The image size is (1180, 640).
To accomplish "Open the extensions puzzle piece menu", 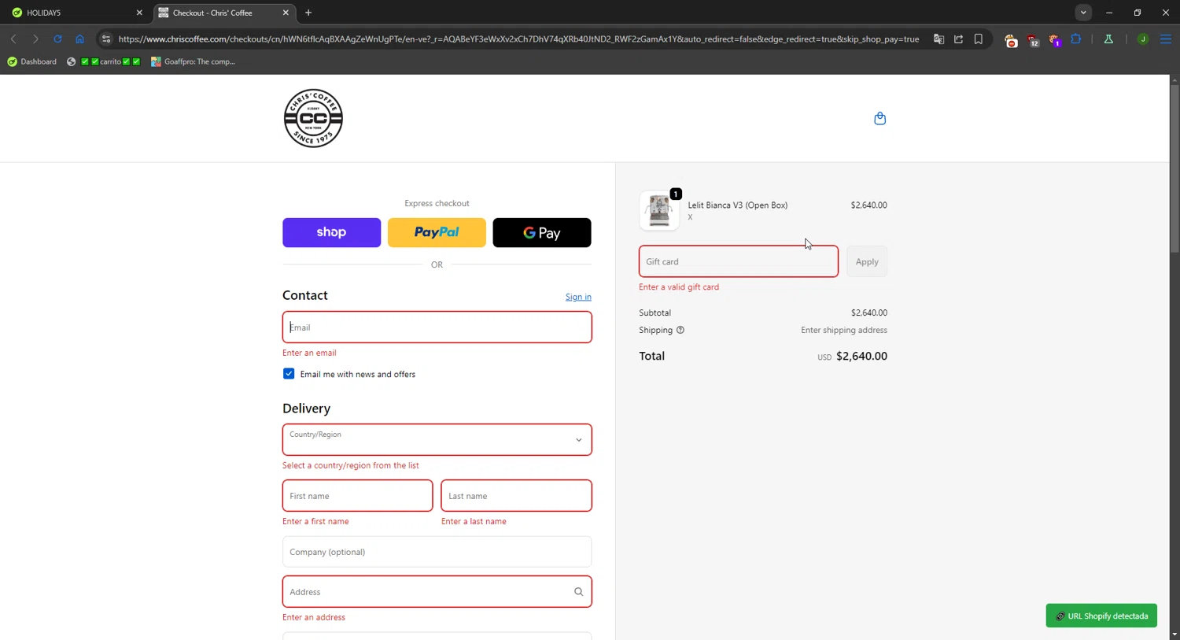I will [1076, 39].
